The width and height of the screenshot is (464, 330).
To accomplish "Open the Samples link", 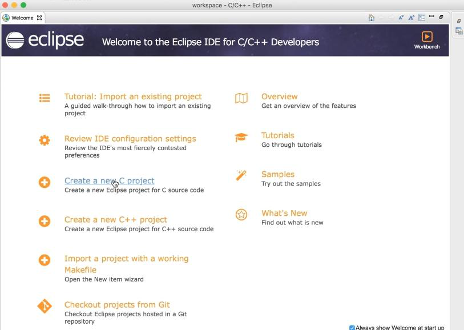I will (278, 174).
